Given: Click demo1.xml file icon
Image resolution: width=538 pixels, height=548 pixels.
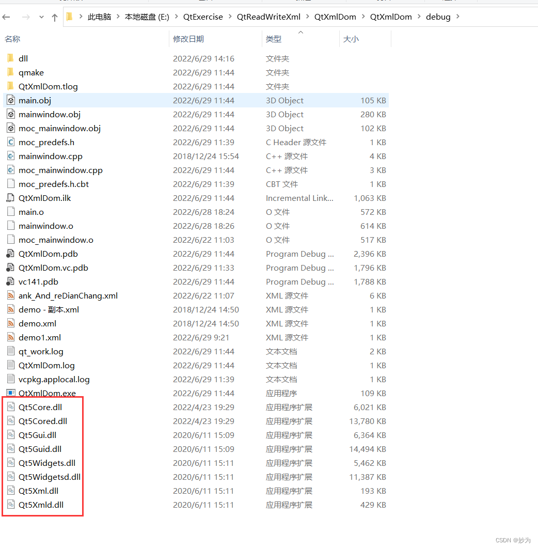Looking at the screenshot, I should pos(11,338).
